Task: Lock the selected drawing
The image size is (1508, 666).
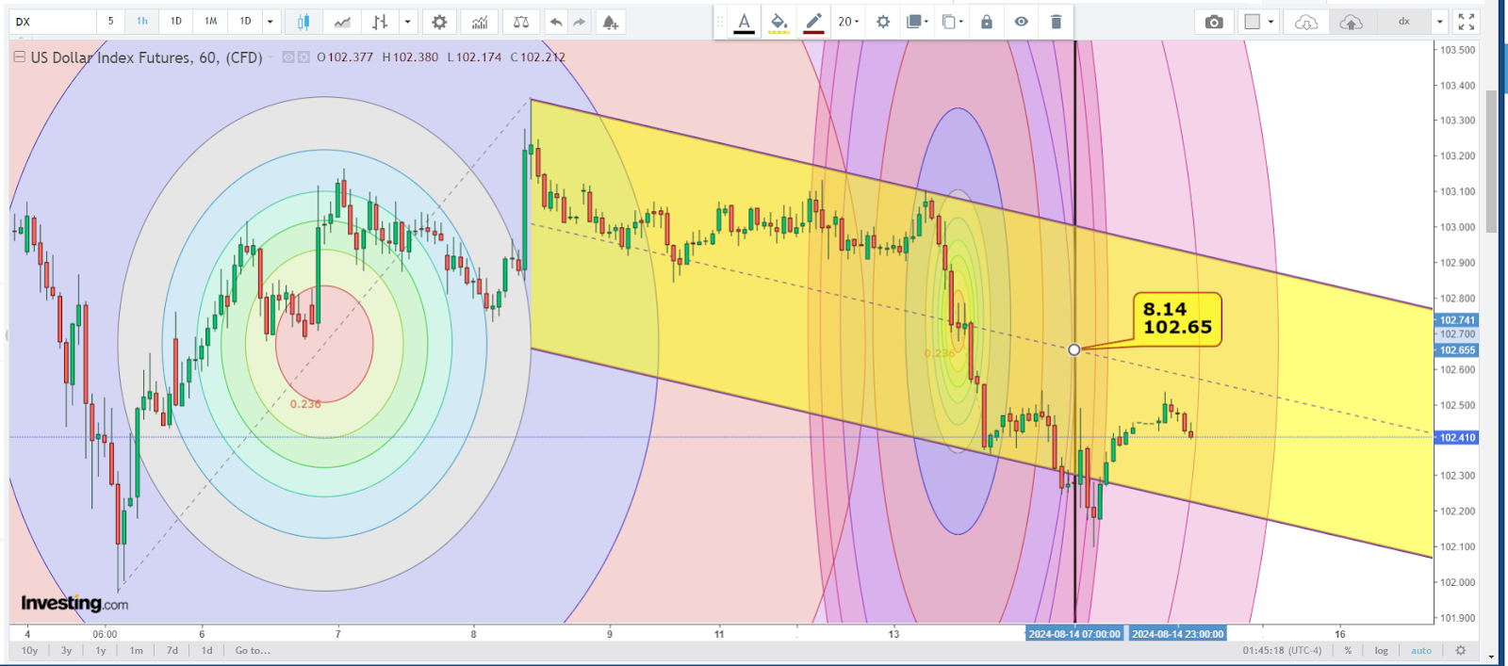Action: (987, 22)
